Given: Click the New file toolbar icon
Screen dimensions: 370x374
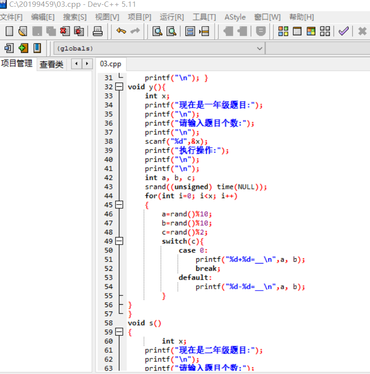Looking at the screenshot, I should coord(9,31).
